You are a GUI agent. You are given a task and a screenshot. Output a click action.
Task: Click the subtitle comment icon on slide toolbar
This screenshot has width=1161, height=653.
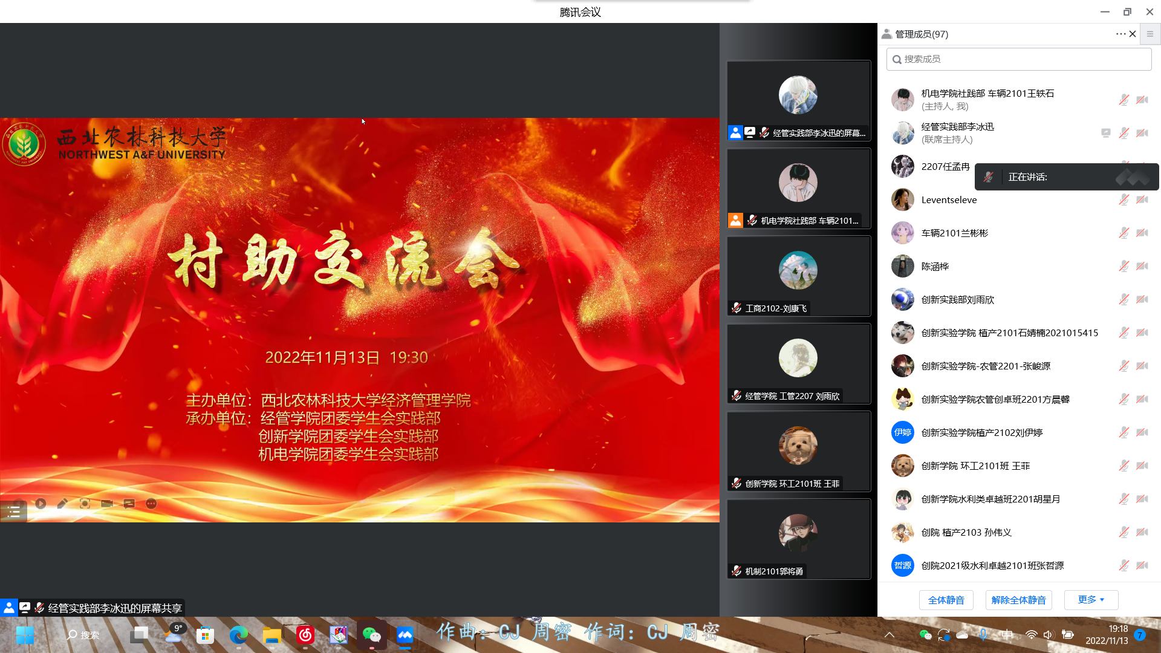[x=129, y=504]
